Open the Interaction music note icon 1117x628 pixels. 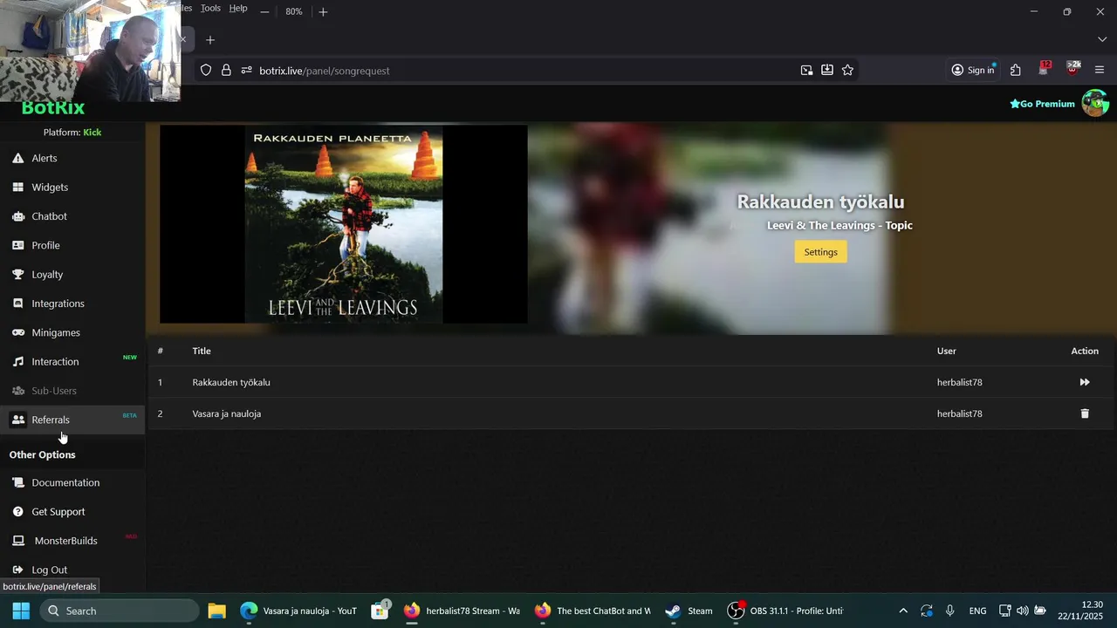pos(17,361)
